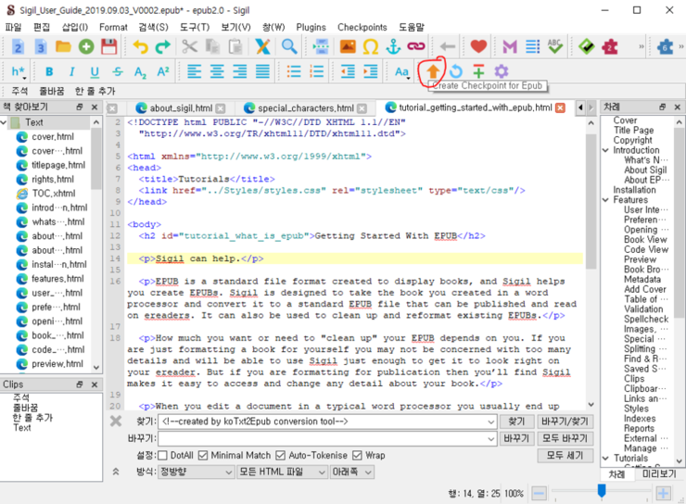Toggle the Auto-Tokenise checkbox
The height and width of the screenshot is (504, 686).
pos(281,456)
